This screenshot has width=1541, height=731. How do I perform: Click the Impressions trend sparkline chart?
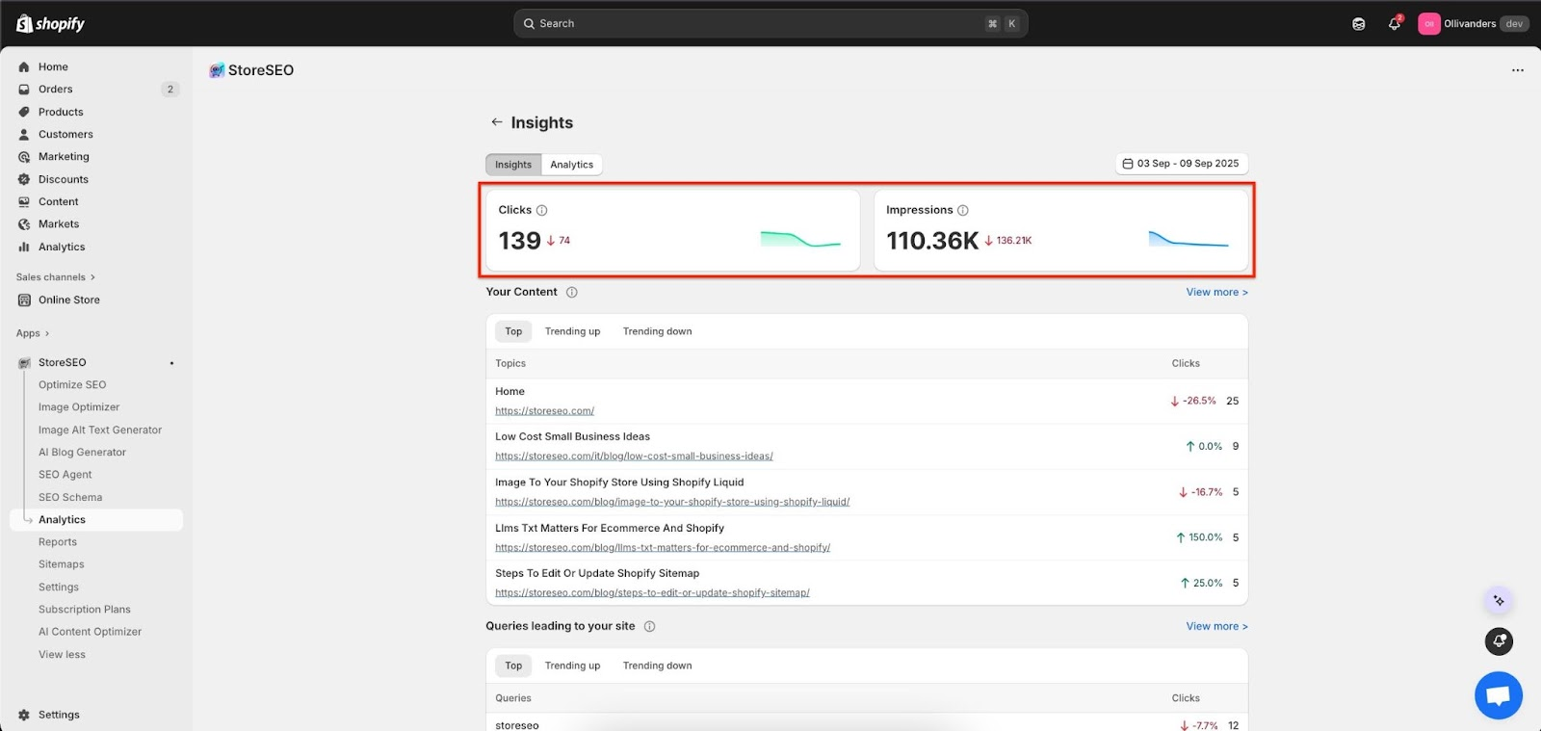point(1188,239)
